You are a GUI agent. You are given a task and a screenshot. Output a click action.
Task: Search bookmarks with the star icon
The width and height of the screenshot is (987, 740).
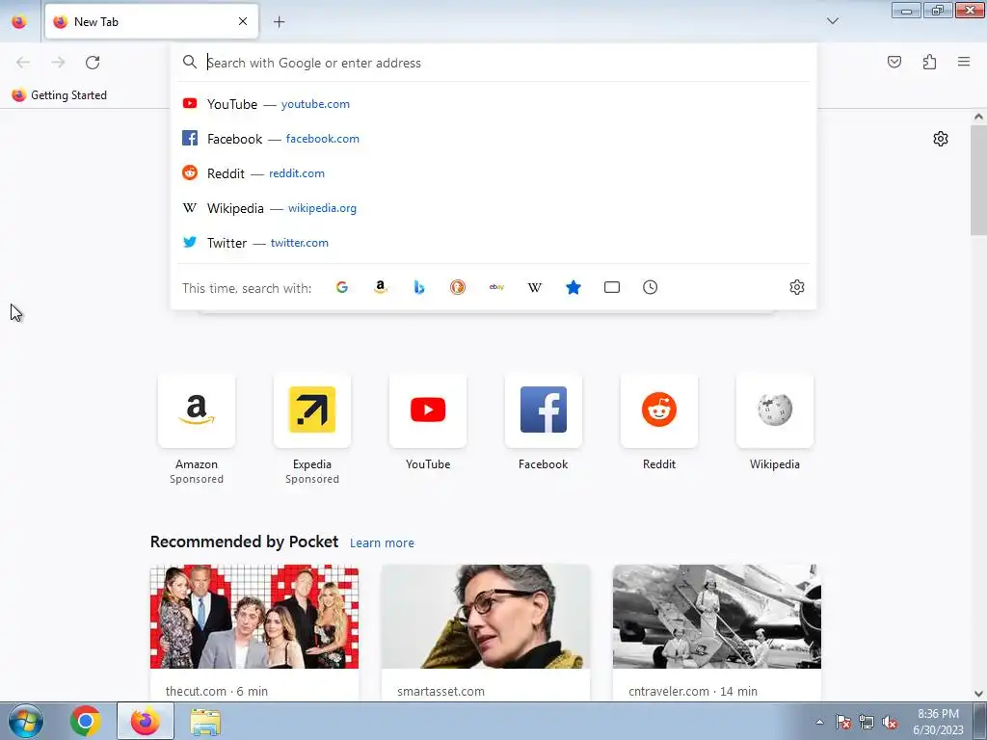pos(574,287)
